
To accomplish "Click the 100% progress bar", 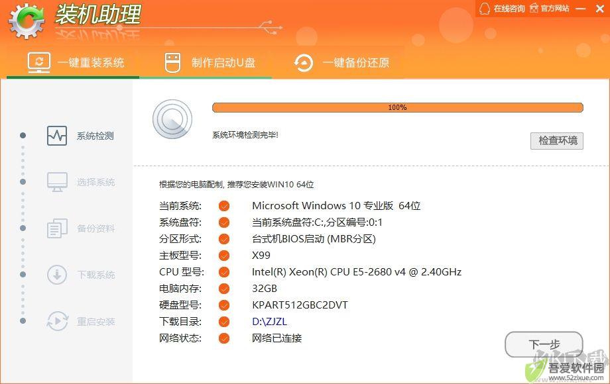I will point(398,107).
